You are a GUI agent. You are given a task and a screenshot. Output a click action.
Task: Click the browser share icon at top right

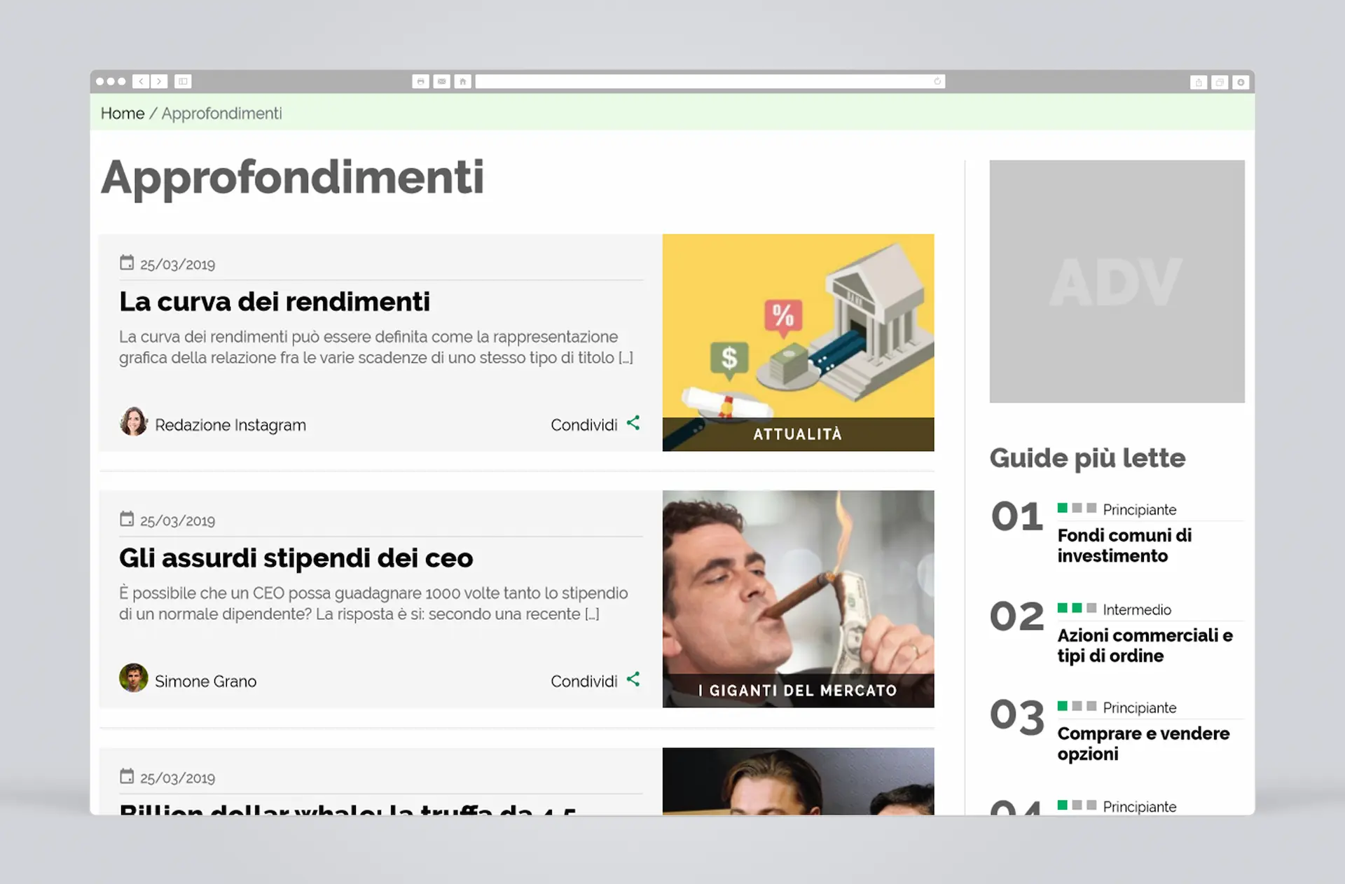[x=1199, y=82]
